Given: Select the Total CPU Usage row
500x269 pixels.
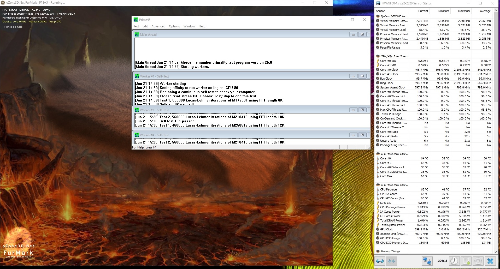Looking at the screenshot, I should click(x=433, y=114).
